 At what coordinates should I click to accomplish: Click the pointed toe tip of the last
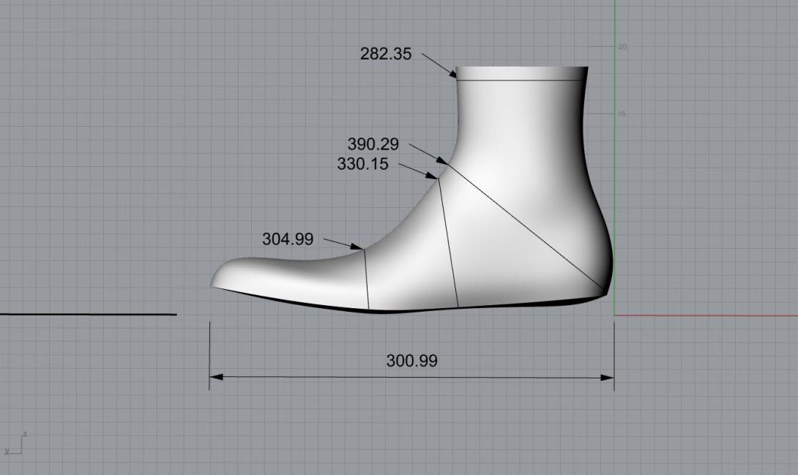[214, 284]
